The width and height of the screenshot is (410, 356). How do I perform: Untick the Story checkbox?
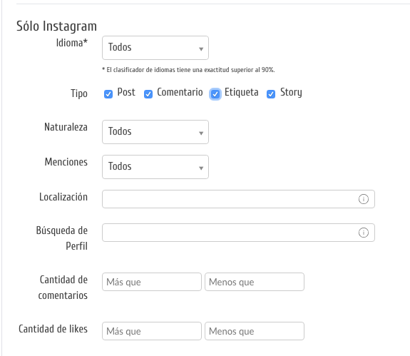271,94
